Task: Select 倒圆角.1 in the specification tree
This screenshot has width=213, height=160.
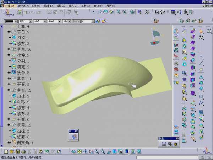Action: pos(25,143)
